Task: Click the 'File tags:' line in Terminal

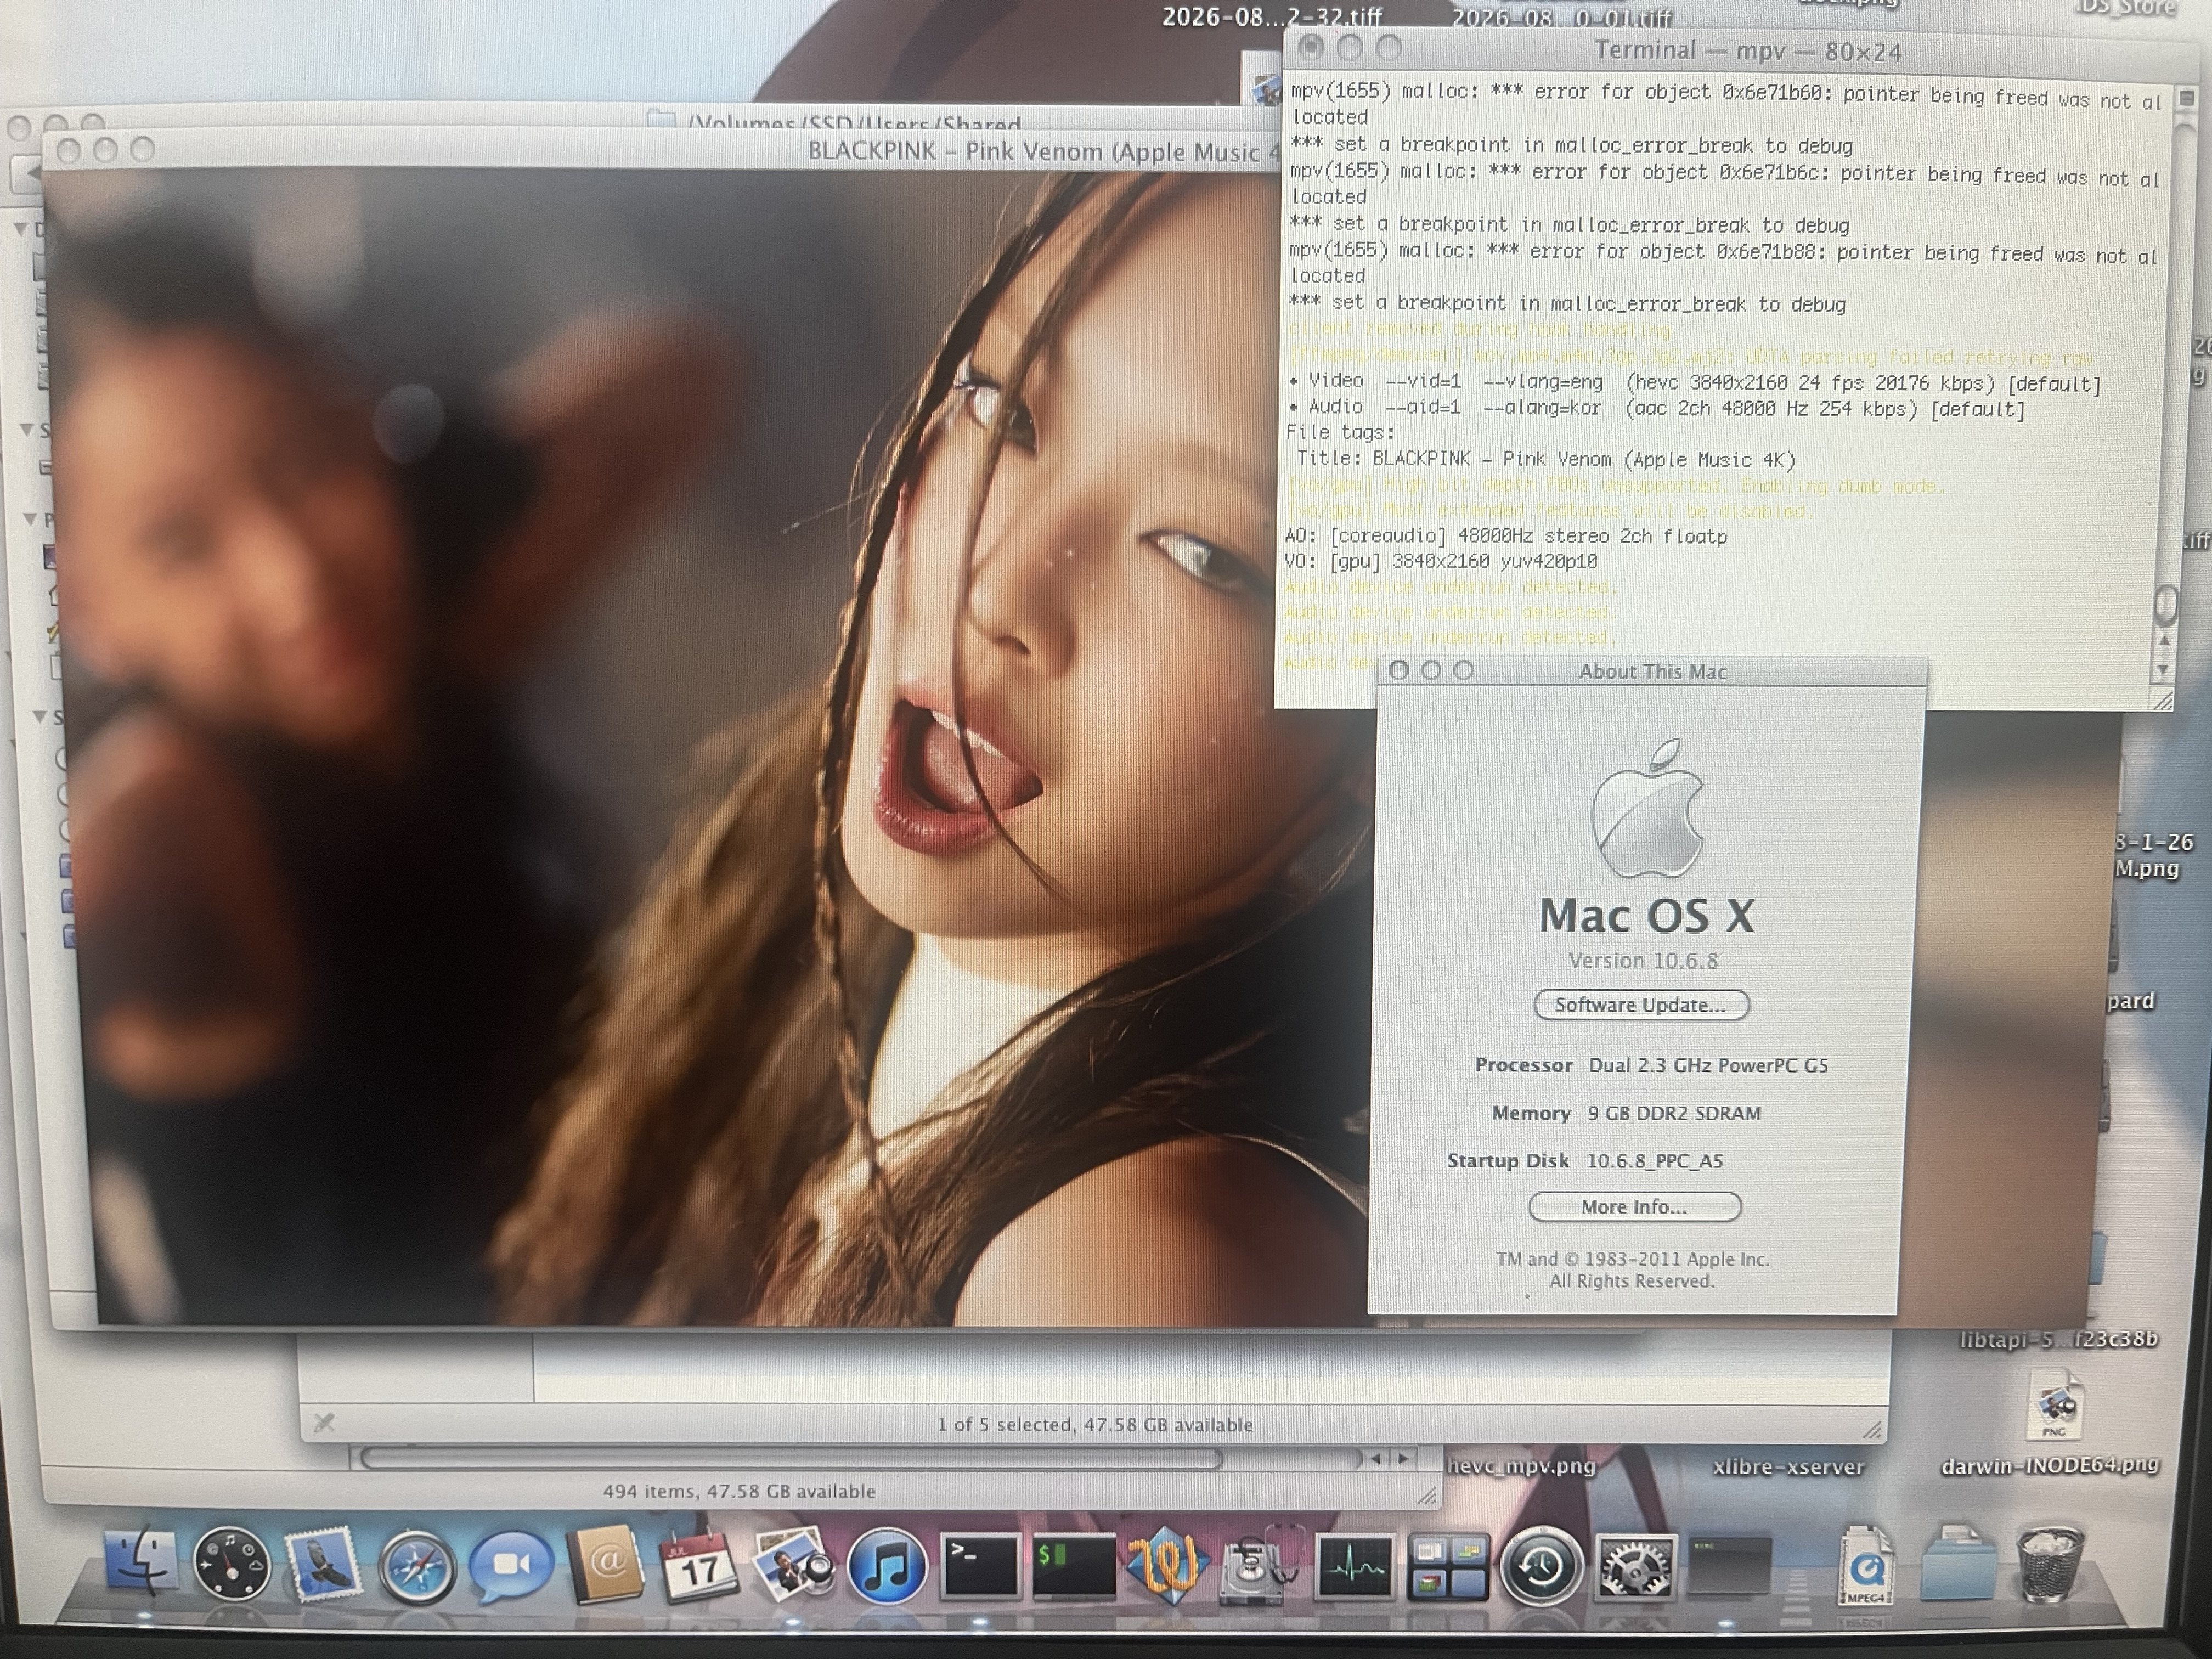Action: 1340,432
